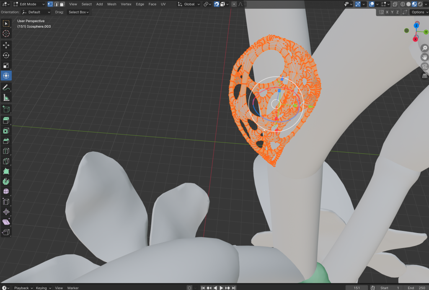
Task: Select the Move tool in the toolbar
Action: [x=6, y=45]
